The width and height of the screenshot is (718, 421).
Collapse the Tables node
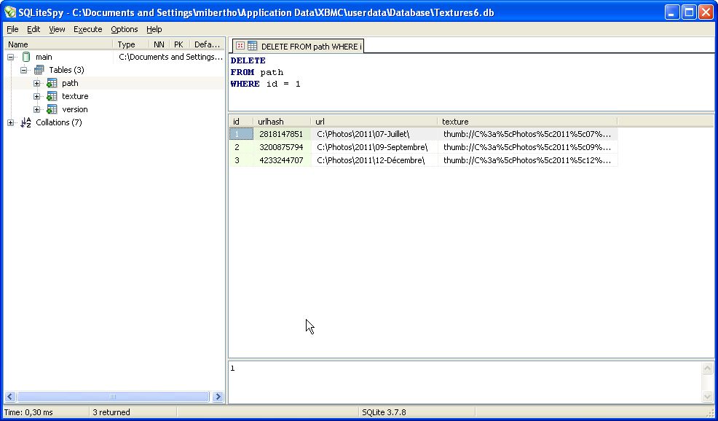(23, 70)
